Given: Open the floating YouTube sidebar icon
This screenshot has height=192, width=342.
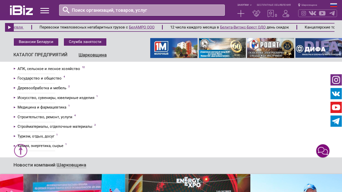Looking at the screenshot, I should point(336,107).
